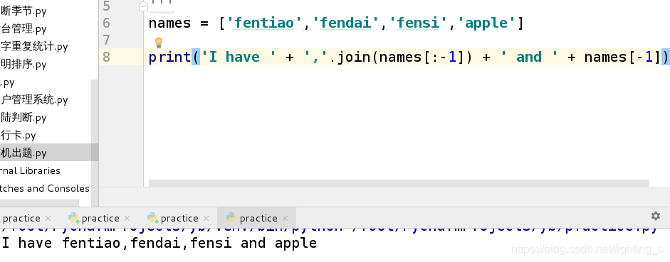Close the leftmost practice run tab
670x262 pixels.
pyautogui.click(x=48, y=219)
